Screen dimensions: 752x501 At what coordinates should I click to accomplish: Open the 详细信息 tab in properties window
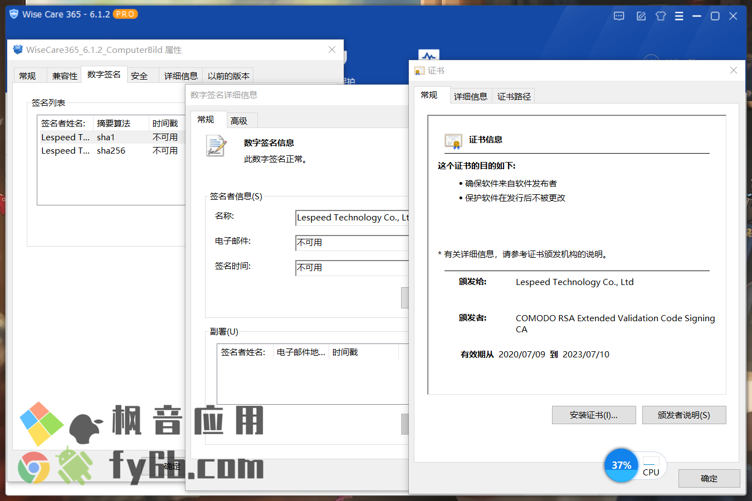pyautogui.click(x=180, y=76)
